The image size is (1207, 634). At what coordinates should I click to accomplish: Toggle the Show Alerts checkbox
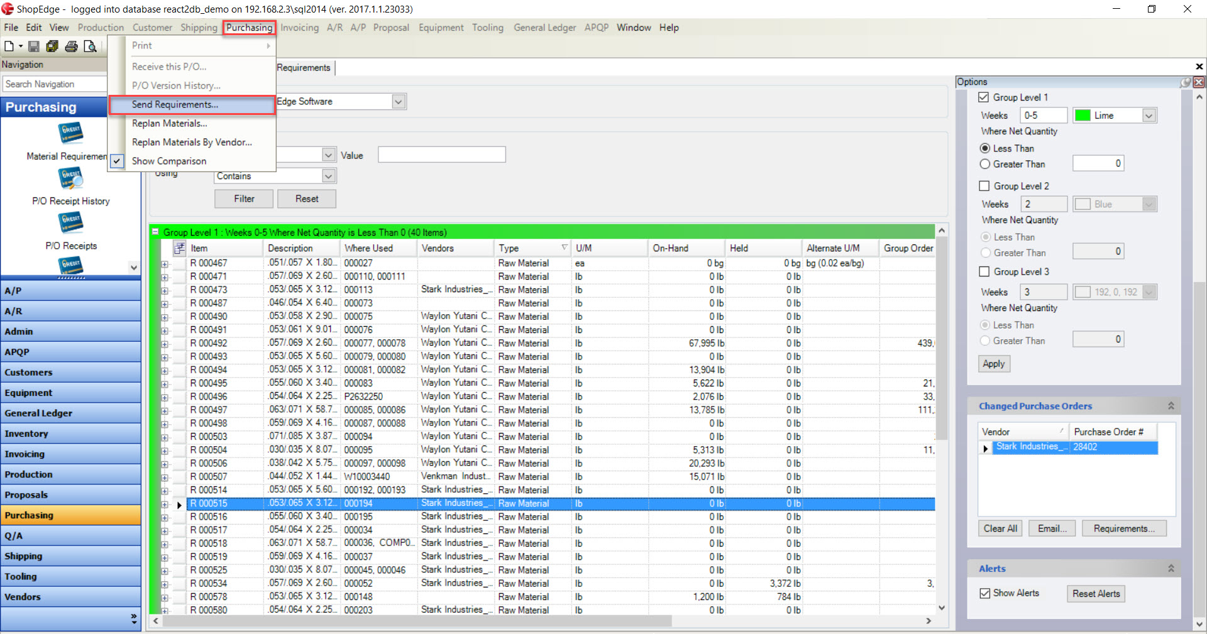click(x=985, y=593)
